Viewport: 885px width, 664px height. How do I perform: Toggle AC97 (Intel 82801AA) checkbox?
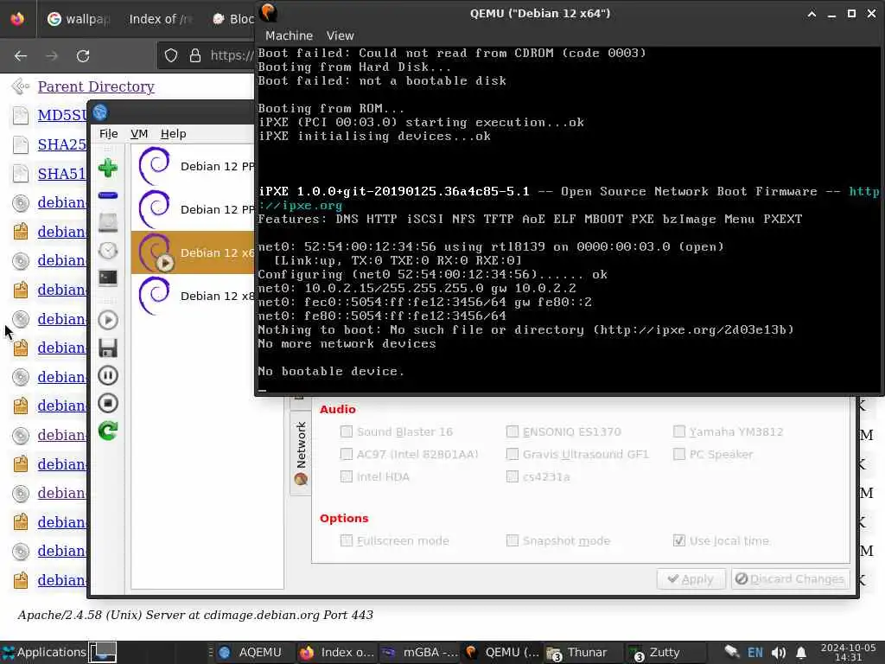click(346, 454)
